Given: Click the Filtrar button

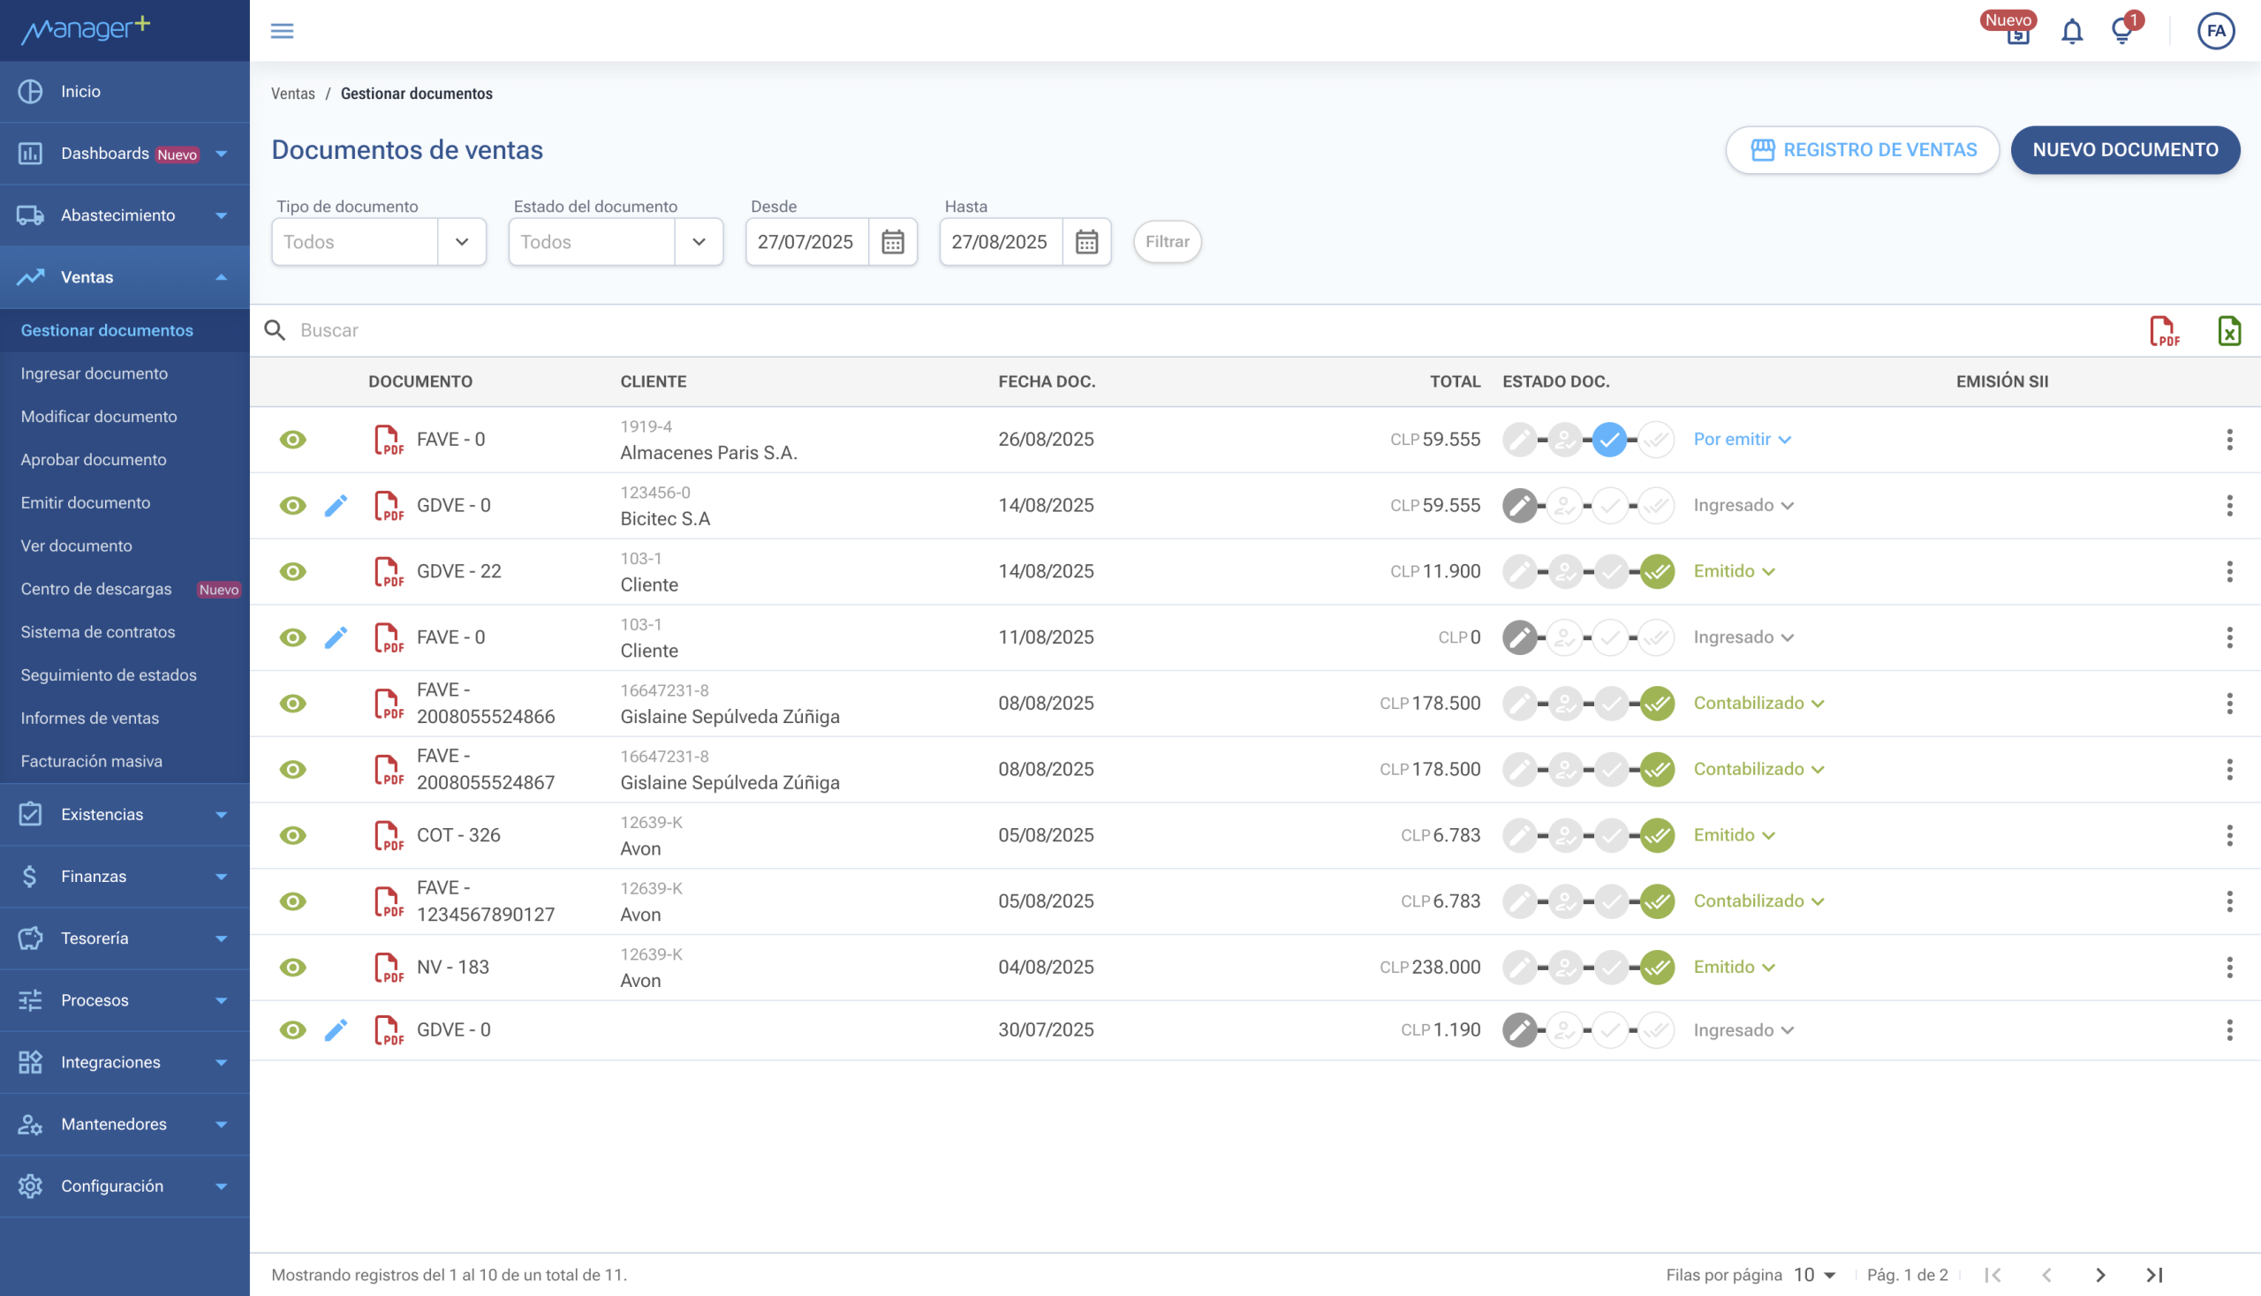Looking at the screenshot, I should click(x=1167, y=242).
